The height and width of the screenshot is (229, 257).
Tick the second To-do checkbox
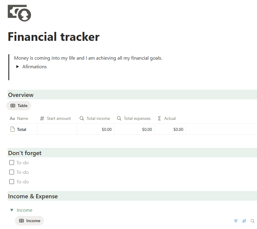[12, 172]
